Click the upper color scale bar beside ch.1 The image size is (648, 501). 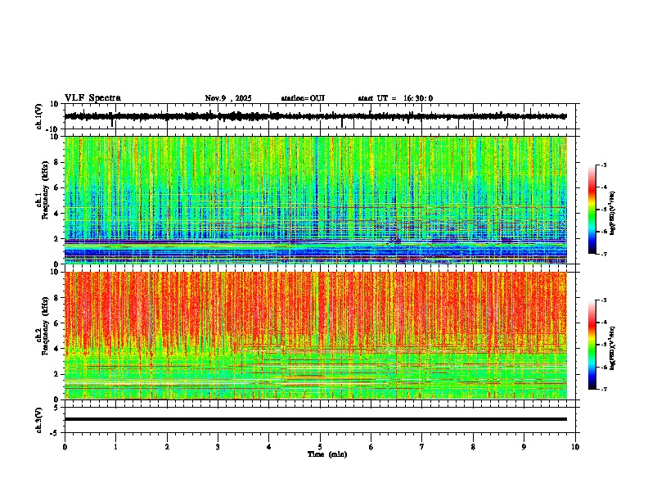point(592,210)
